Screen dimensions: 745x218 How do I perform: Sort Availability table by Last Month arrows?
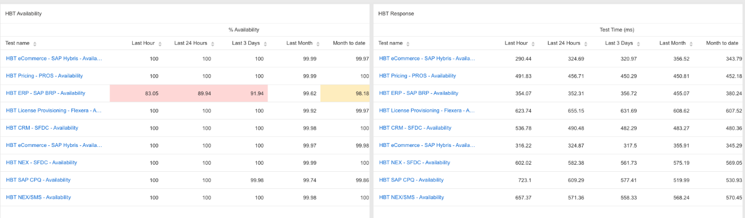tap(318, 44)
